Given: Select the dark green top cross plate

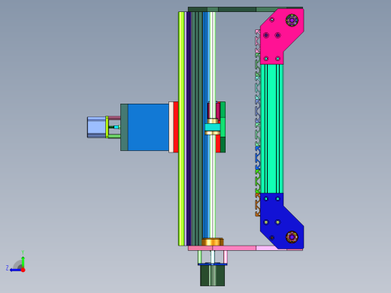Looking at the screenshot, I should (x=245, y=9).
